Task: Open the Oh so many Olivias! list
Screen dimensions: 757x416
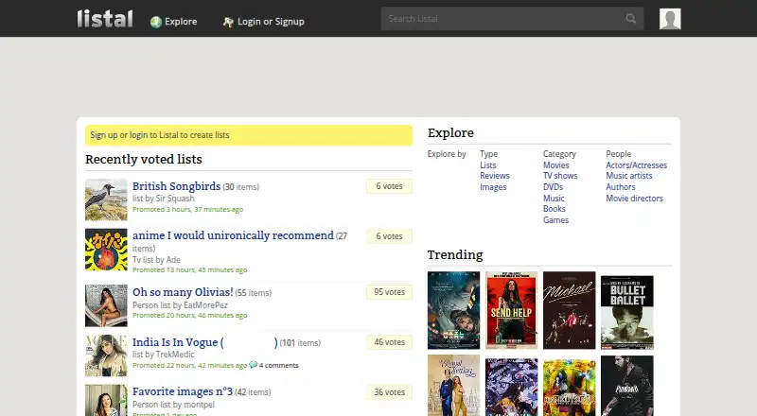Action: 183,292
